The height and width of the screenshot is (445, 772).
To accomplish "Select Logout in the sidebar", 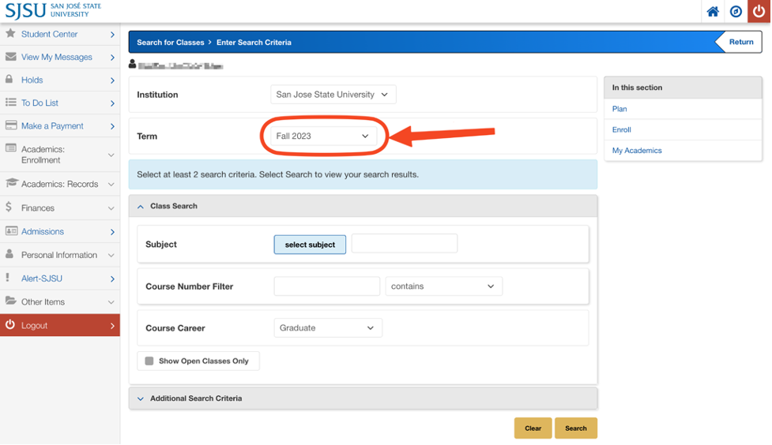I will pos(34,325).
